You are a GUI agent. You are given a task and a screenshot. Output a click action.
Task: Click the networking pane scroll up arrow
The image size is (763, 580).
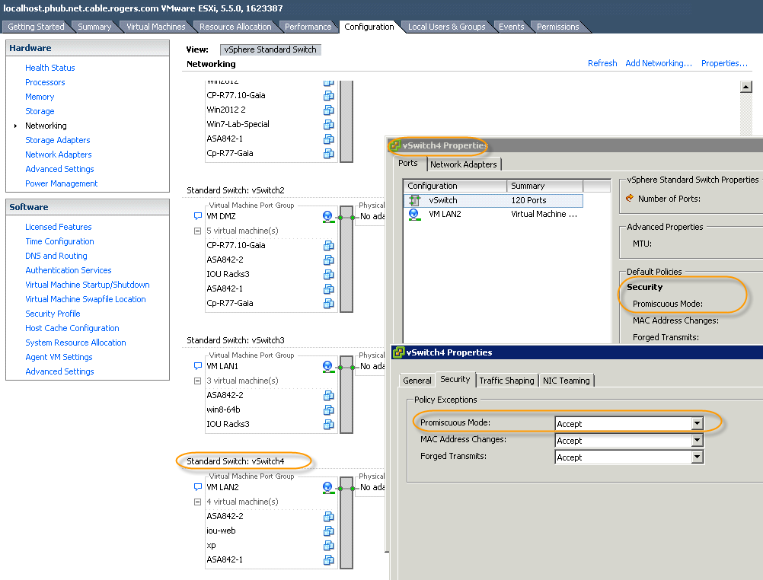(746, 87)
